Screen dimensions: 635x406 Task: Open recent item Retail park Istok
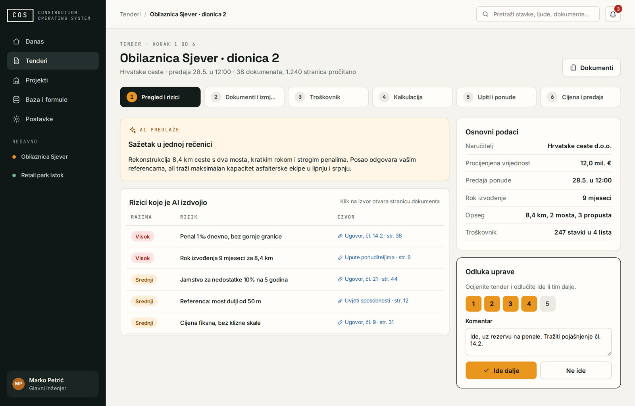[x=42, y=175]
